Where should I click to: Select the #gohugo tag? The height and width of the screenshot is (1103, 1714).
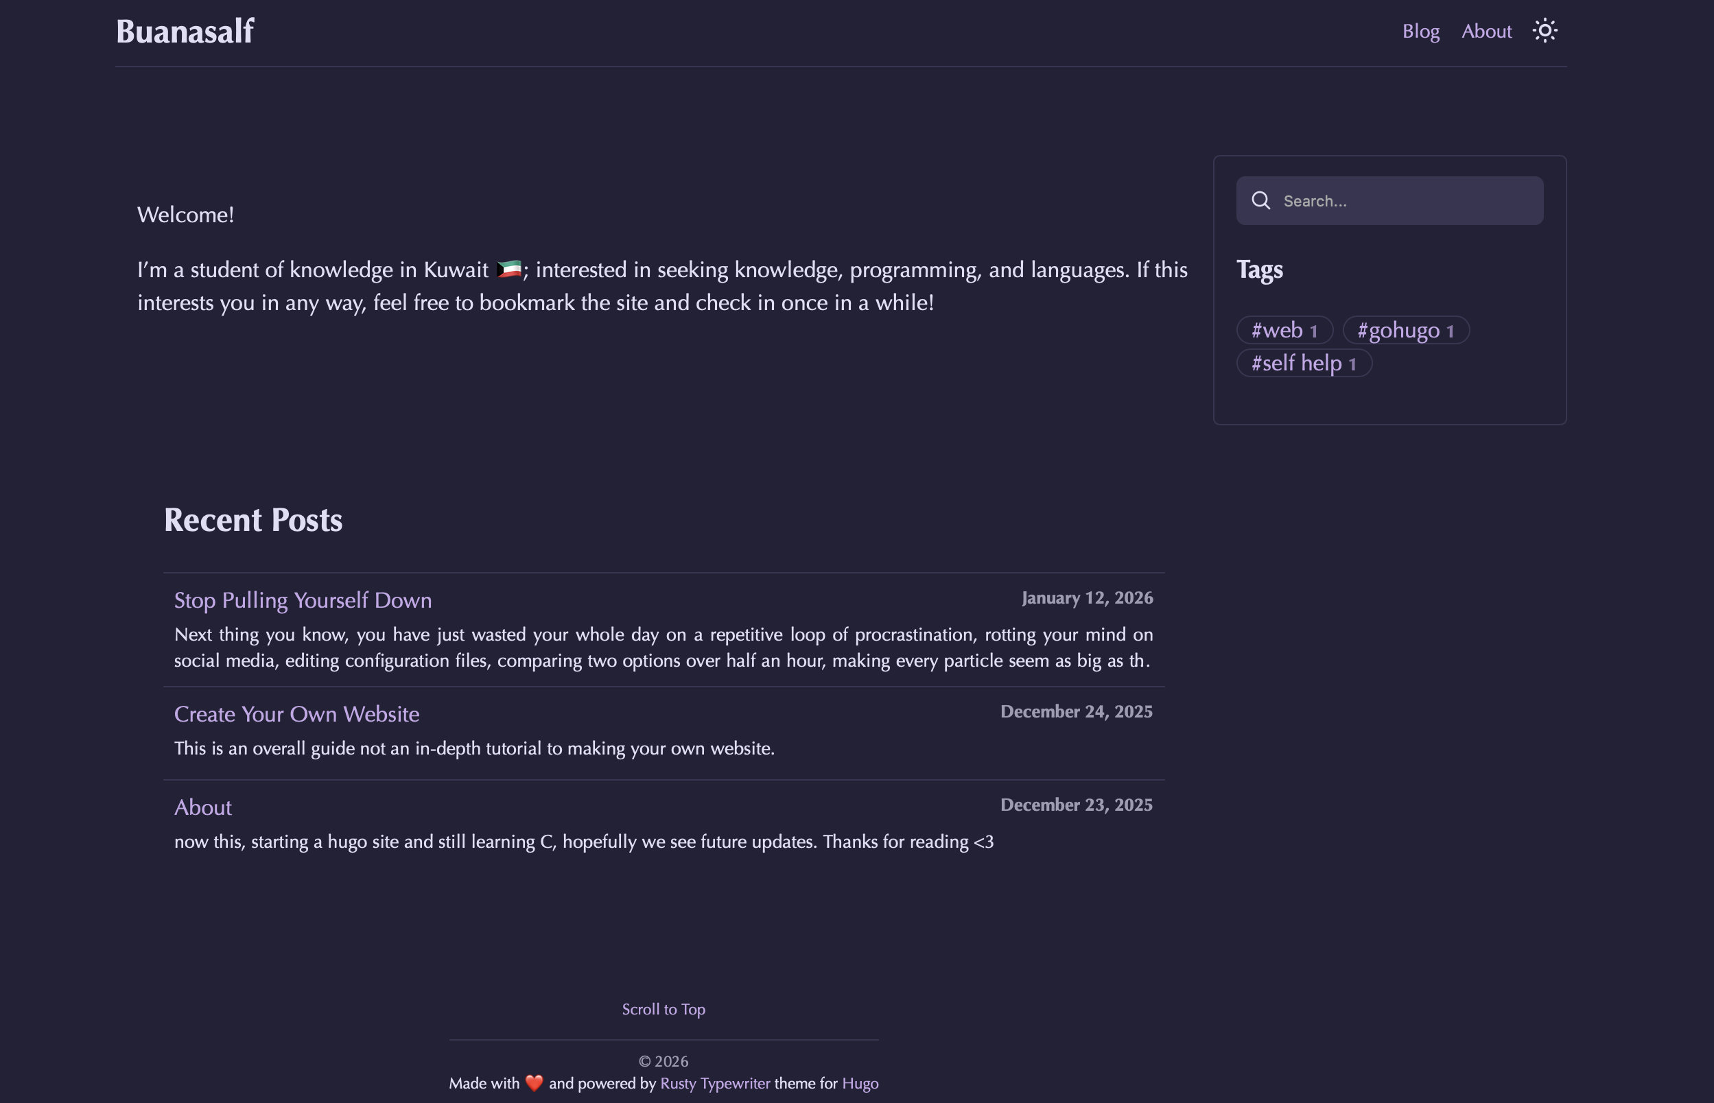click(1405, 330)
